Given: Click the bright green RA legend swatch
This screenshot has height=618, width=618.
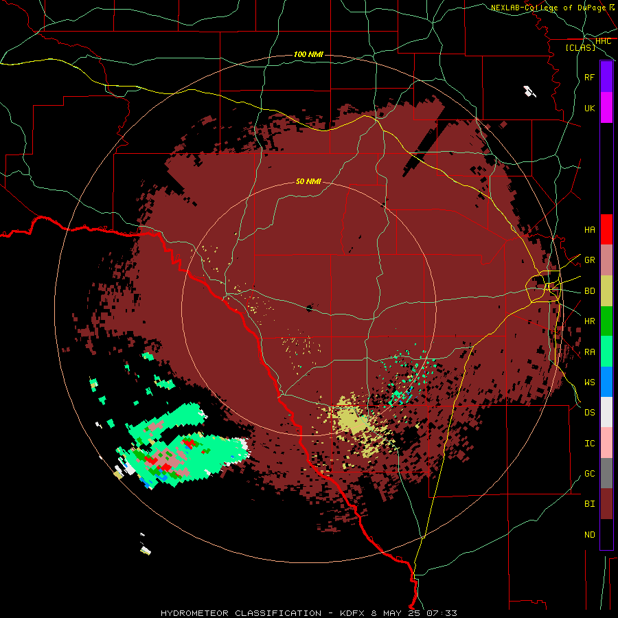Looking at the screenshot, I should pyautogui.click(x=606, y=352).
